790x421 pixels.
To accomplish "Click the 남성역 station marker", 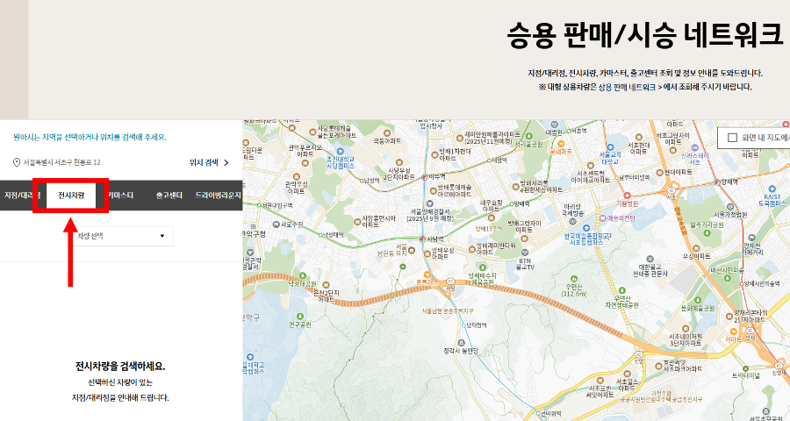I will click(362, 181).
